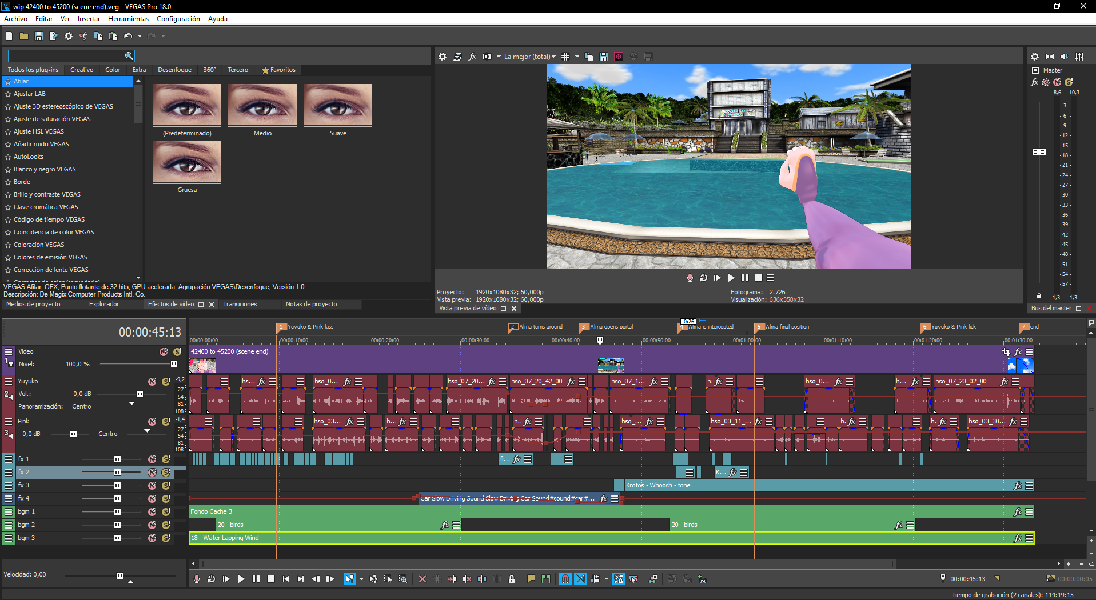This screenshot has width=1096, height=600.
Task: Stop timeline playback
Action: click(x=271, y=579)
